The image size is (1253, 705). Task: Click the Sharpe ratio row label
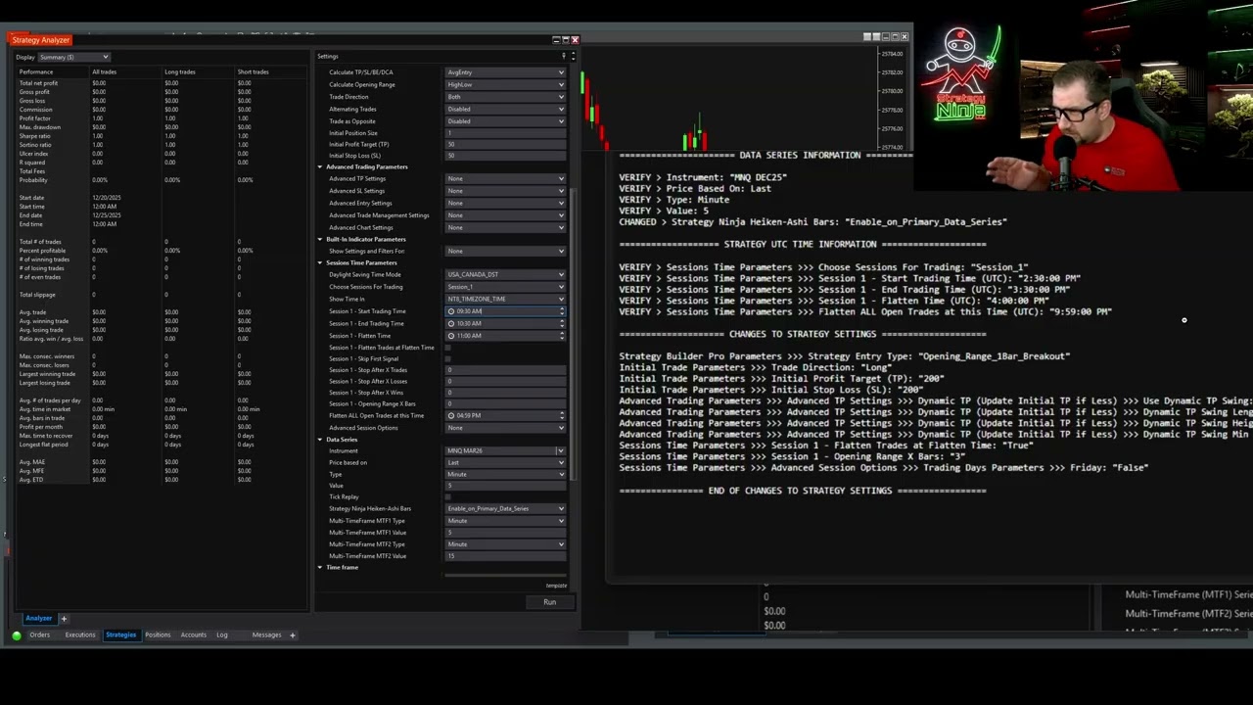point(33,136)
